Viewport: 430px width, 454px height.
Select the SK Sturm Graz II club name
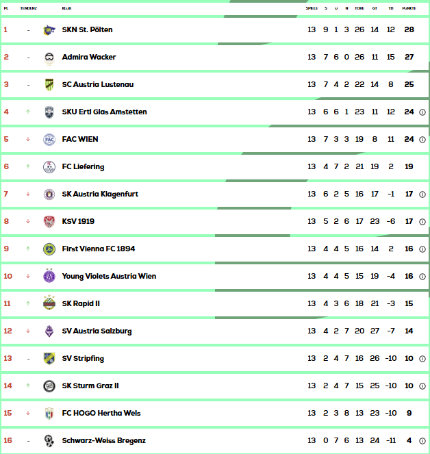click(90, 386)
